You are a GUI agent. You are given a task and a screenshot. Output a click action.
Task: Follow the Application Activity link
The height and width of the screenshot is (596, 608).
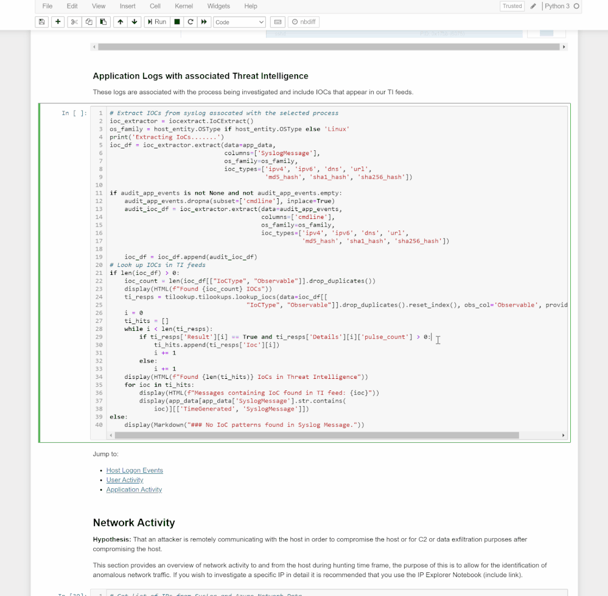coord(134,490)
